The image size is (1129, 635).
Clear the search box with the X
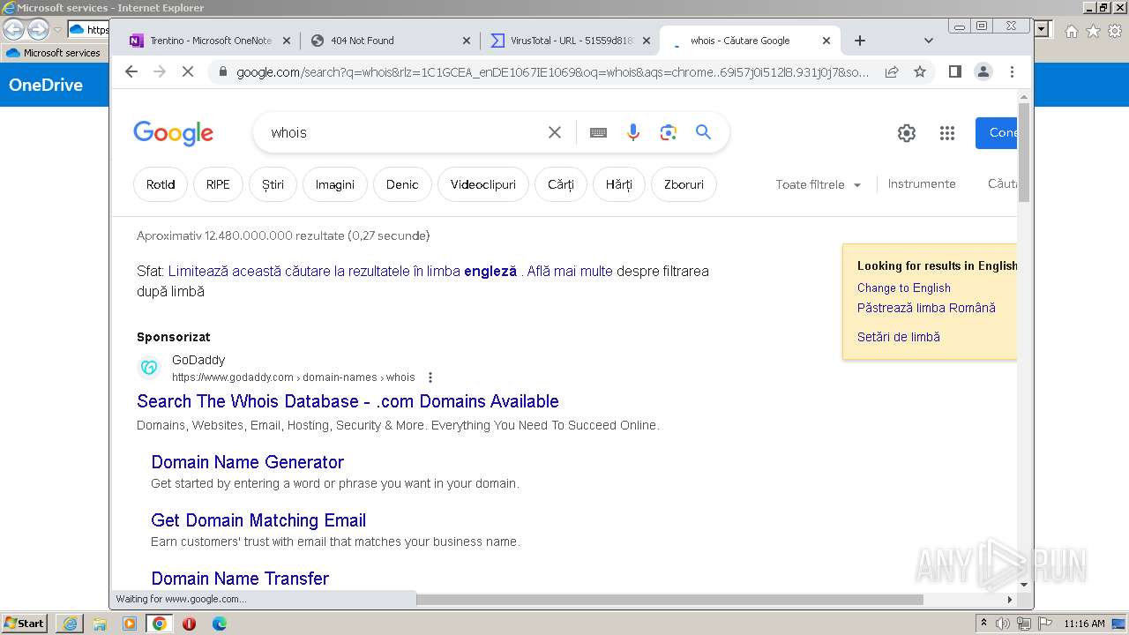pyautogui.click(x=555, y=132)
